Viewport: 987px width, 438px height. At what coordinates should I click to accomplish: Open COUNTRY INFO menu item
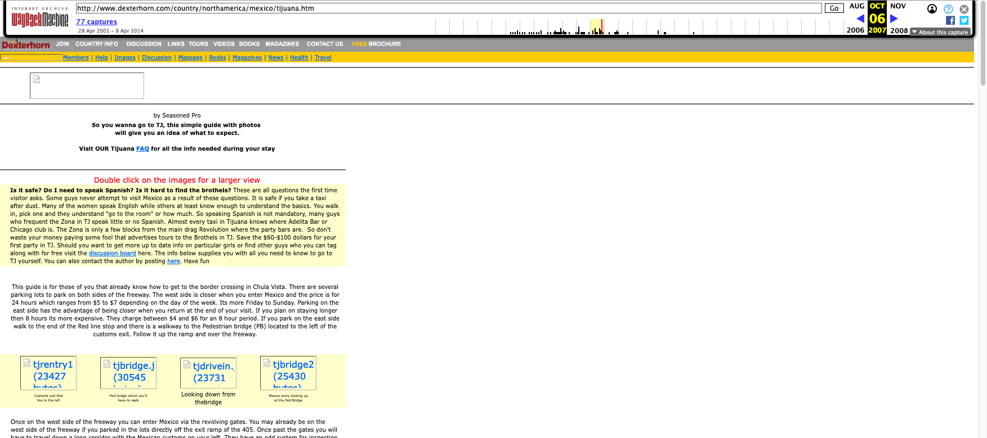(x=96, y=44)
